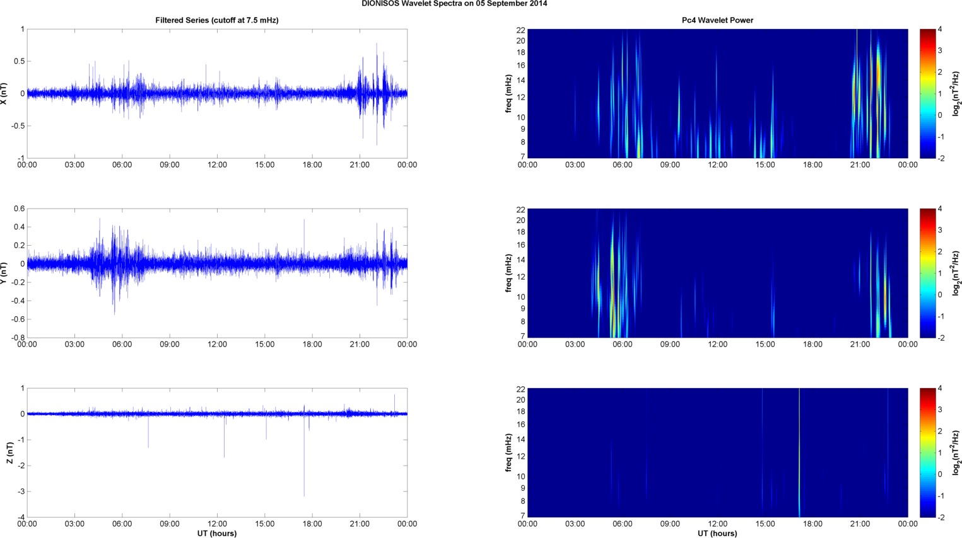Click the -0.5 tick on the X (nT) axis
This screenshot has height=538, width=962.
coord(18,126)
